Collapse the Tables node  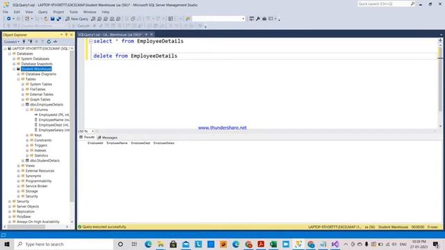point(19,79)
